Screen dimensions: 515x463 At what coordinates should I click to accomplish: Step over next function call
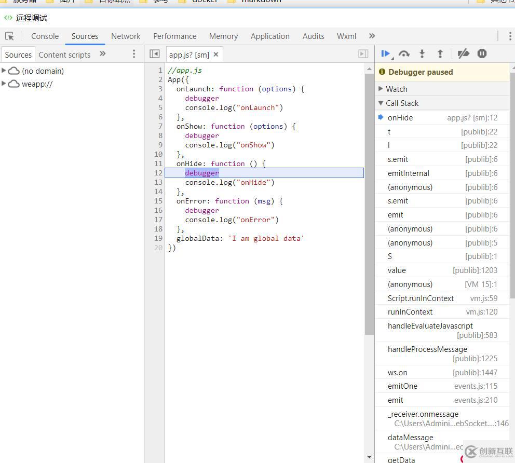pos(404,54)
